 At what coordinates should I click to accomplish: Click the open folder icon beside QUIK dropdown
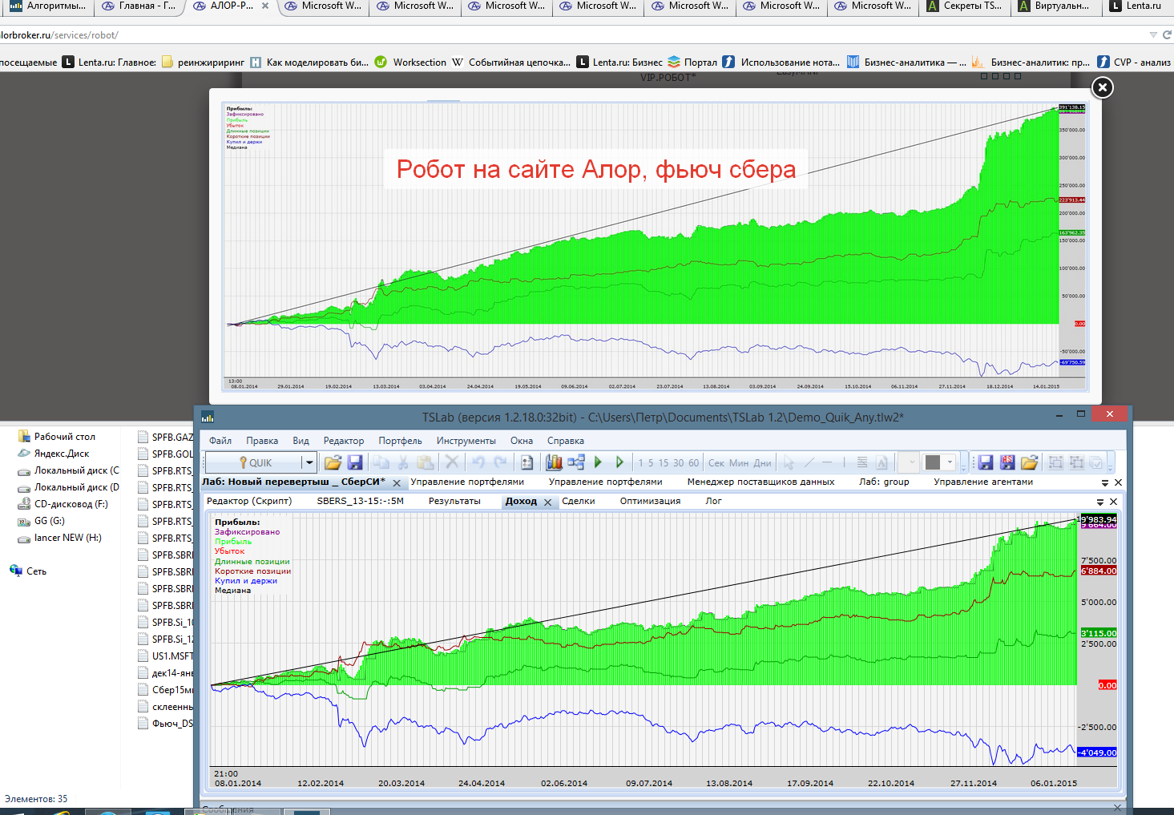coord(333,462)
